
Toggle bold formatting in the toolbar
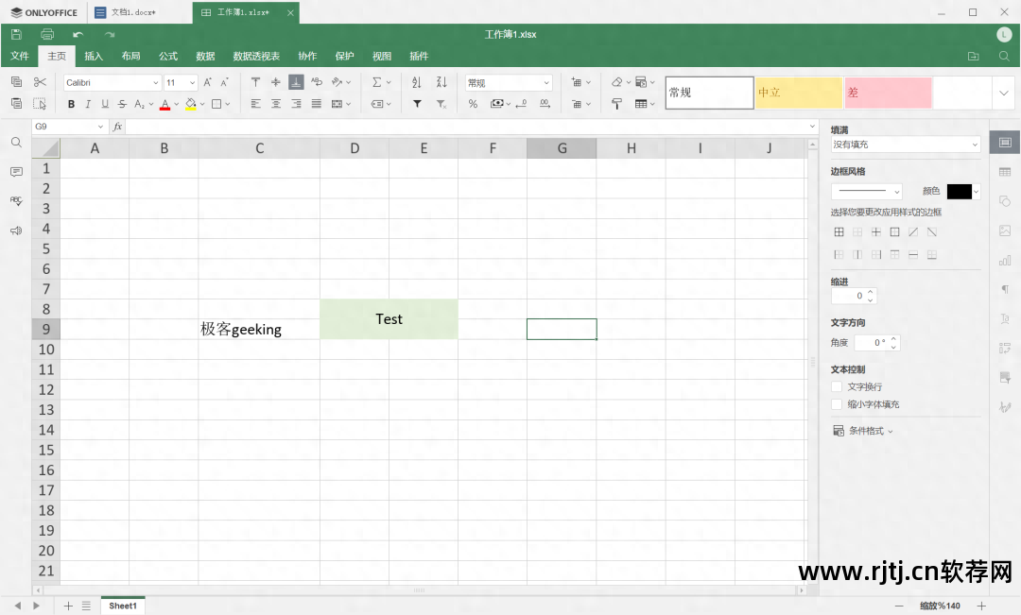71,104
